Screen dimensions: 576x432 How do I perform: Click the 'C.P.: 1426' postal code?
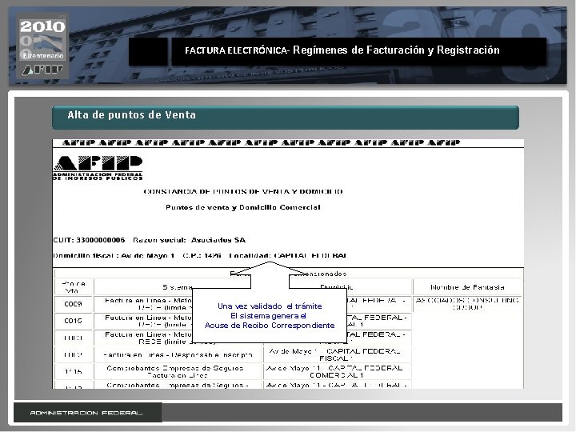click(x=202, y=256)
